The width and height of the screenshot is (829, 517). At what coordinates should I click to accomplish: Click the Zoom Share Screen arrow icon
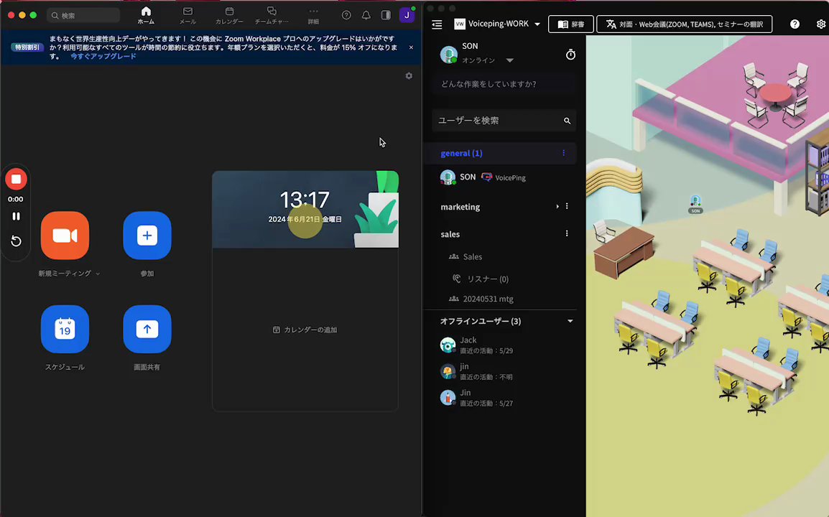click(147, 329)
